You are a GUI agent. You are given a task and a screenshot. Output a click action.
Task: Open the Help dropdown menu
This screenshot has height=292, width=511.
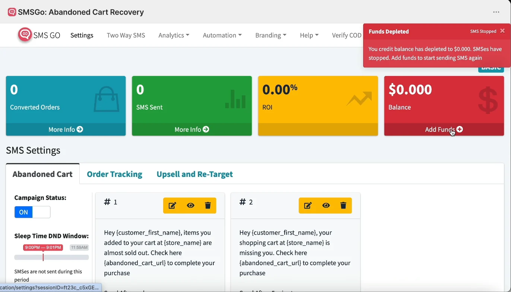[309, 35]
